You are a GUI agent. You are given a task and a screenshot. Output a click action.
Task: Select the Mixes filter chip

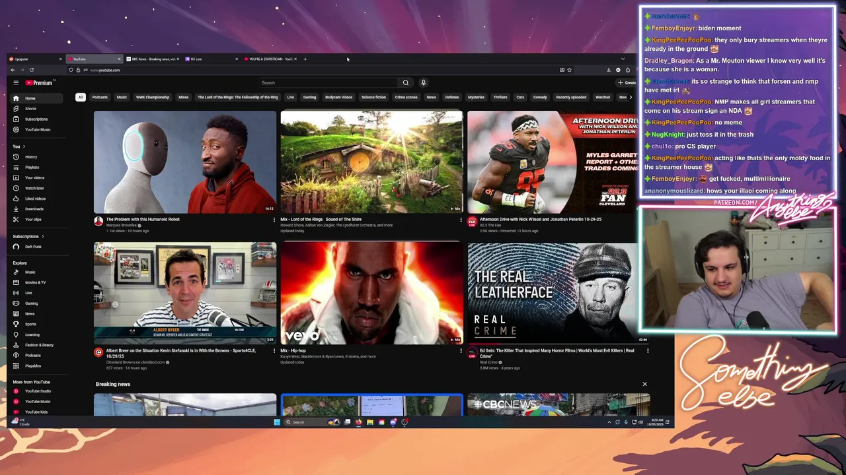click(x=183, y=97)
